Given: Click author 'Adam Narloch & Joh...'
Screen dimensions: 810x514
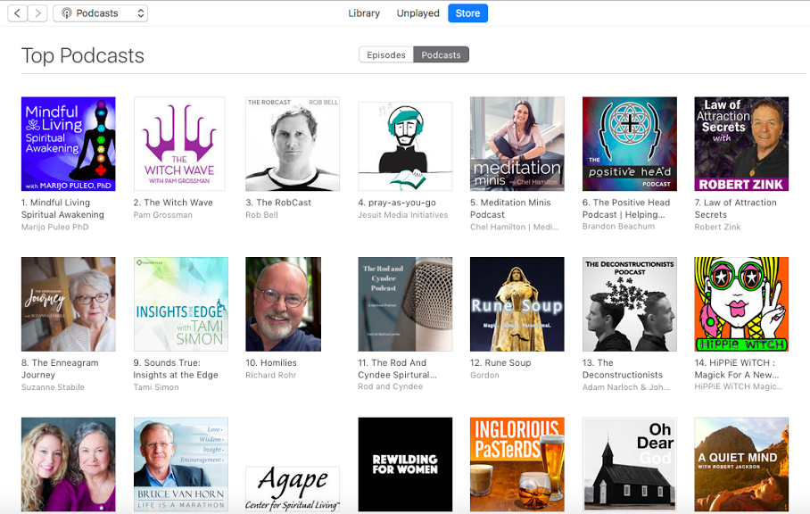Looking at the screenshot, I should click(626, 387).
